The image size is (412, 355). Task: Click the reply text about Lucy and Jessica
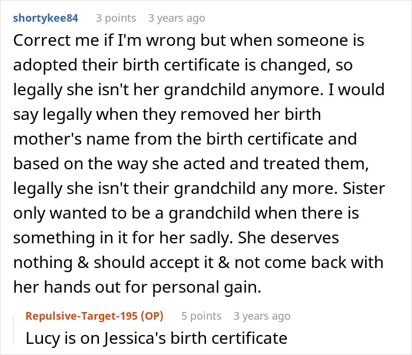point(157,338)
